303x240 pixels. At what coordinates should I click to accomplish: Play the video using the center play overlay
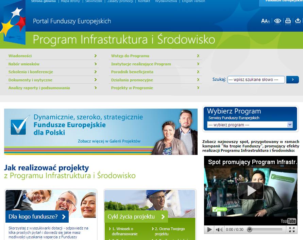tap(251, 191)
